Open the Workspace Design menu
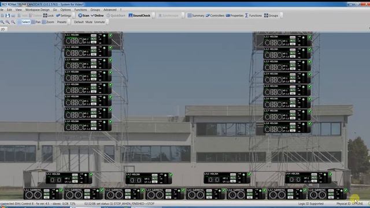Screen dimensions: 370x208 (37, 10)
